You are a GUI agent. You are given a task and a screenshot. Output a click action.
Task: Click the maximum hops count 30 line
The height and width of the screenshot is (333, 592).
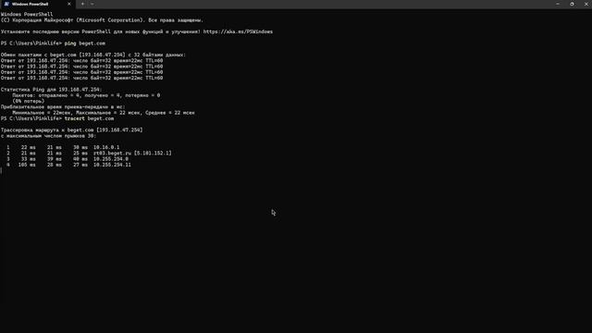[x=48, y=136]
